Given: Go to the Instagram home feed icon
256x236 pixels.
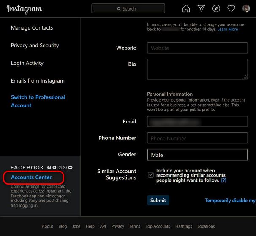Looking at the screenshot, I should tap(186, 8).
